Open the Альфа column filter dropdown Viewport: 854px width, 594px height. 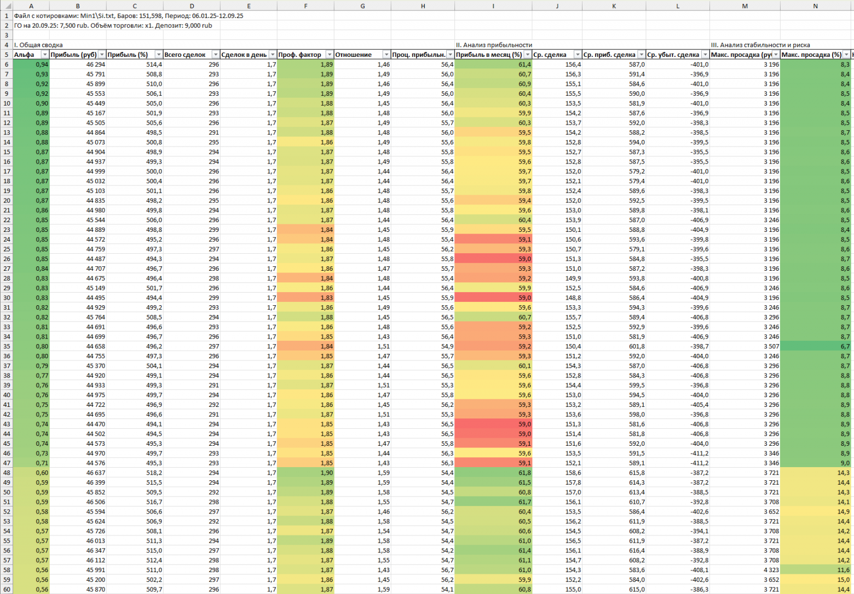point(45,55)
